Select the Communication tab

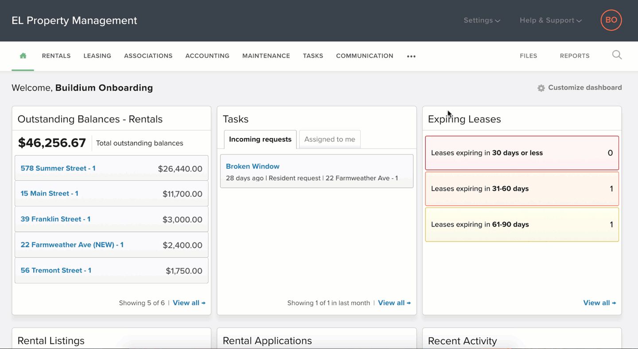pyautogui.click(x=364, y=56)
